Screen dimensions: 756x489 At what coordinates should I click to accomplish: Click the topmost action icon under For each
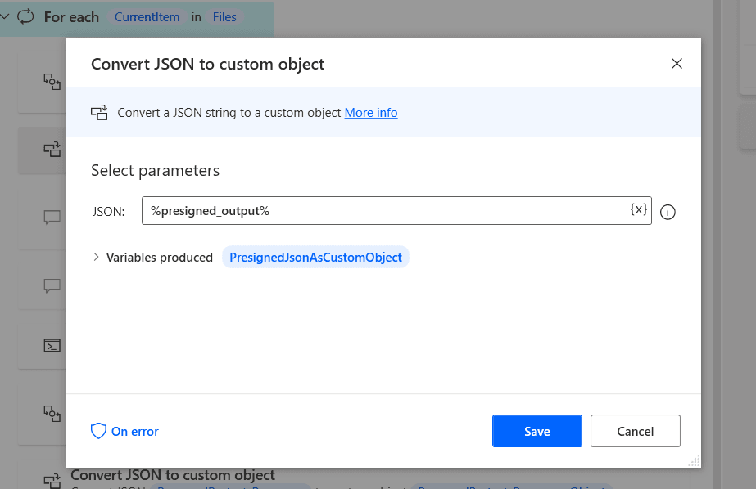(52, 80)
